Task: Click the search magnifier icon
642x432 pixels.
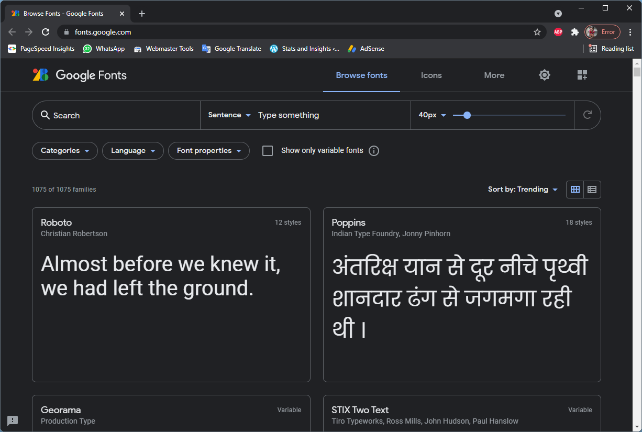Action: point(45,115)
